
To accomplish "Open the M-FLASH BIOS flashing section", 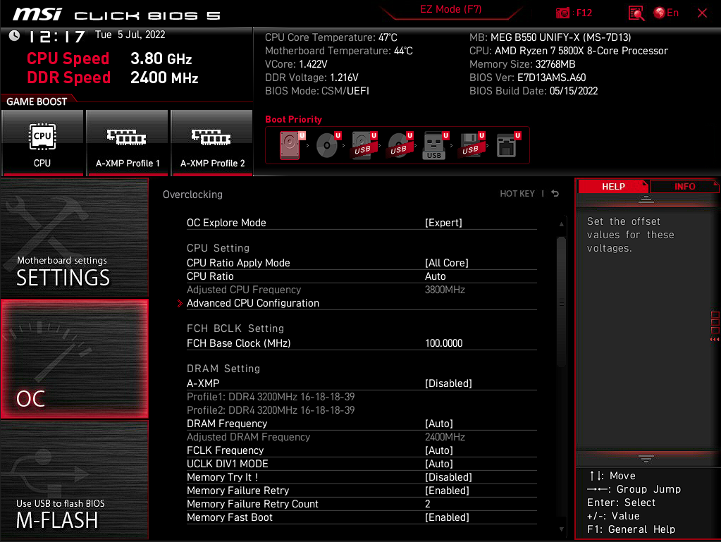I will (x=75, y=480).
